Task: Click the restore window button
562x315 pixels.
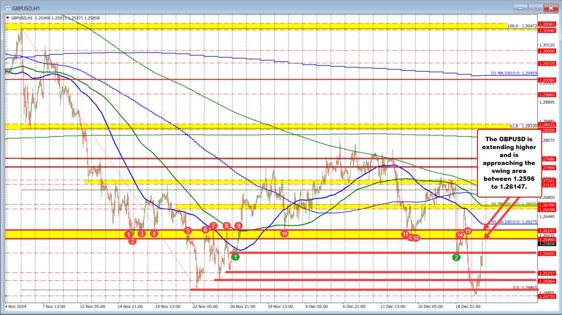Action: point(535,7)
